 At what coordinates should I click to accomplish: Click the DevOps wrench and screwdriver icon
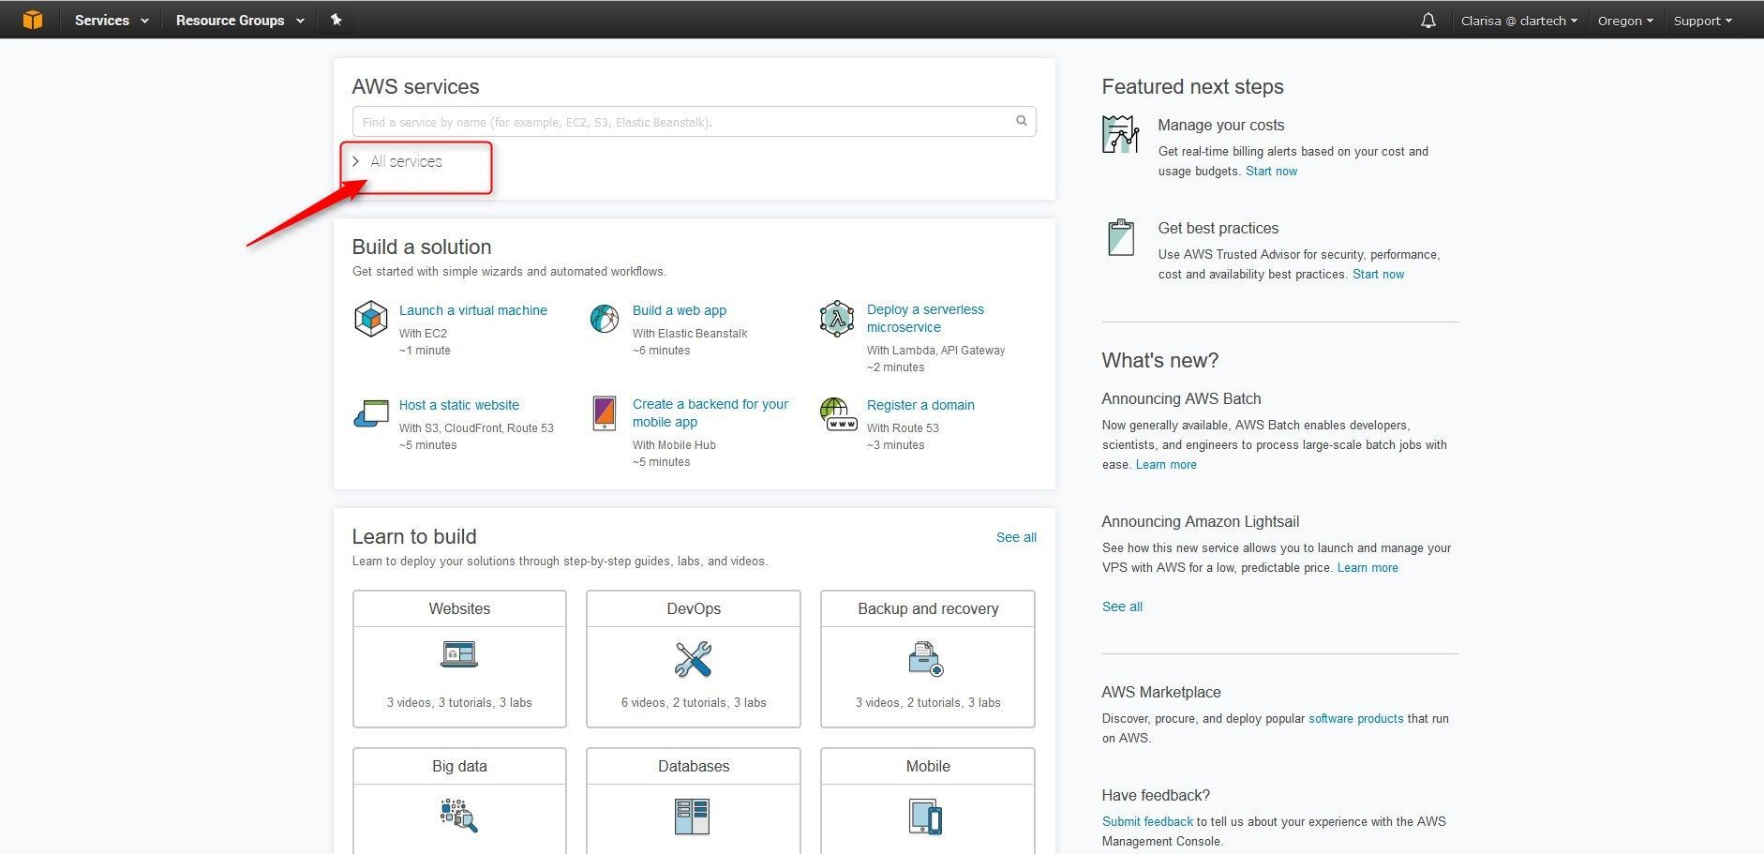click(x=694, y=659)
